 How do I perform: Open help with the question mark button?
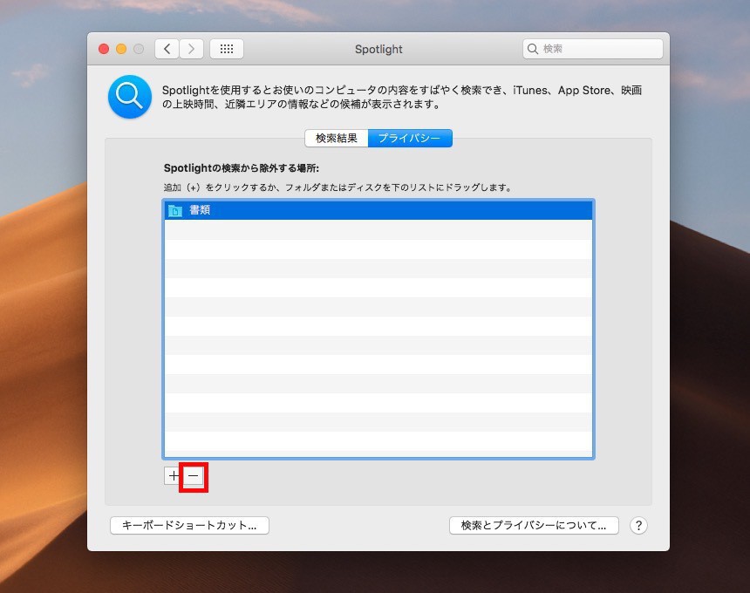638,526
